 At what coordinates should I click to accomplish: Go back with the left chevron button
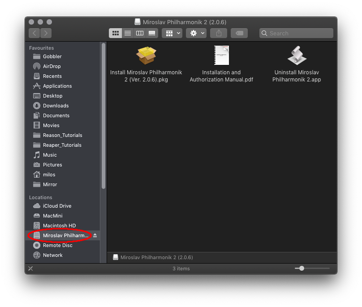point(34,33)
